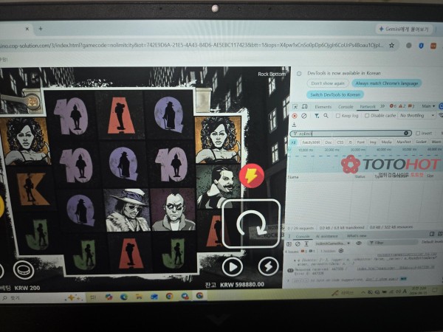
Task: Expand the logged object in console
Action: coord(295,260)
